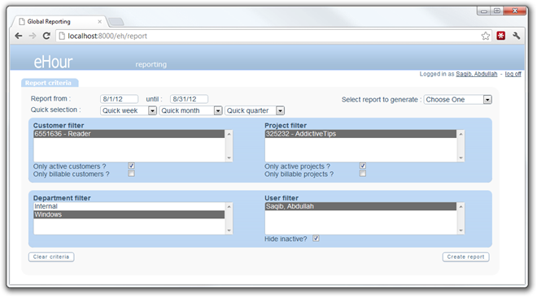Close the Global Reporting tab
537x297 pixels.
[99, 22]
